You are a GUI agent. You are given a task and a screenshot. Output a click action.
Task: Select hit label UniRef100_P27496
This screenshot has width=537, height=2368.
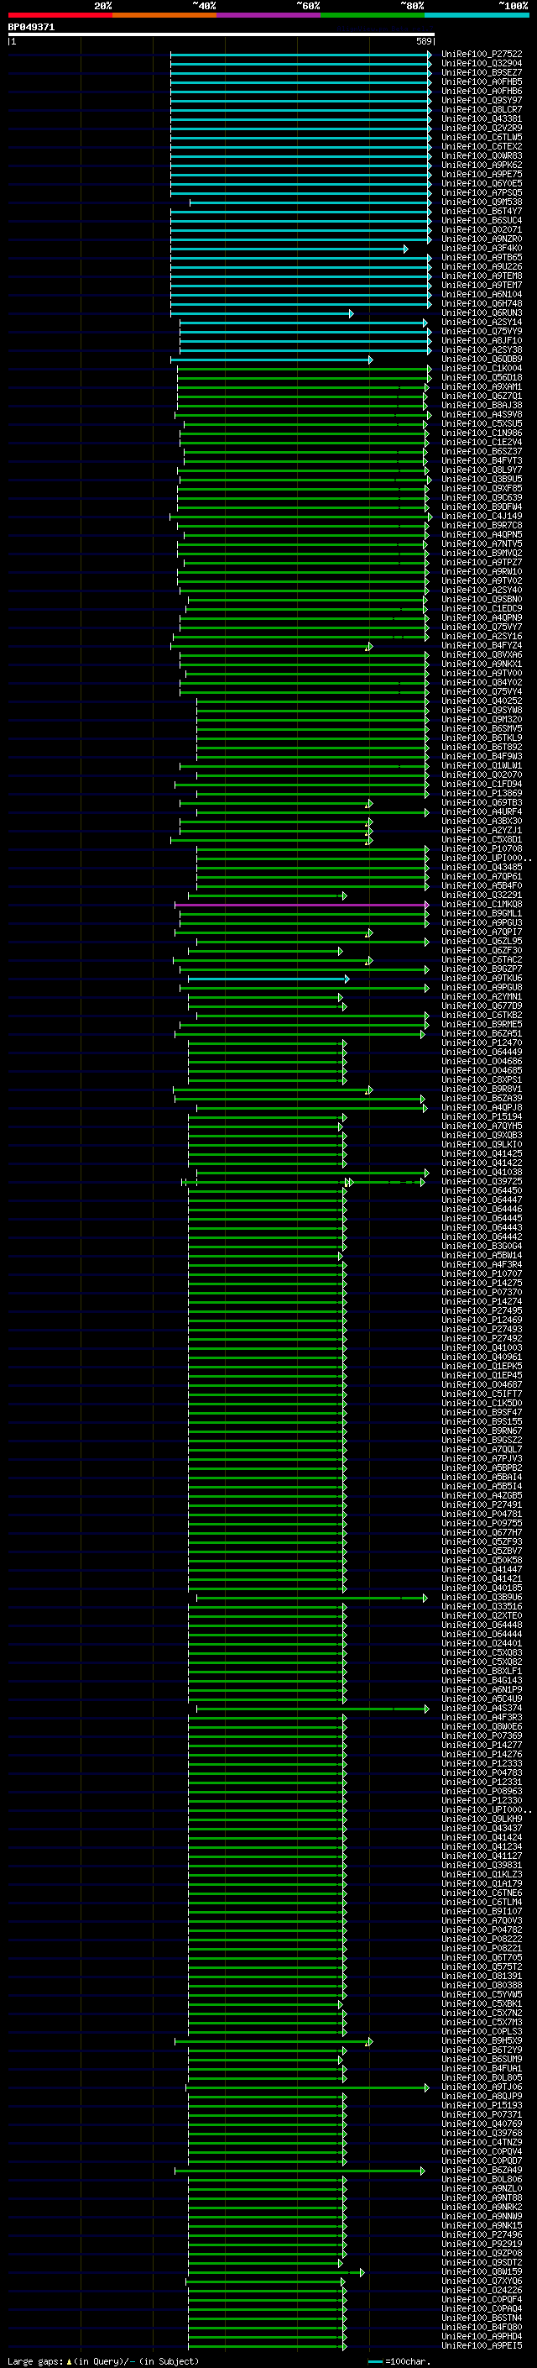point(482,2234)
